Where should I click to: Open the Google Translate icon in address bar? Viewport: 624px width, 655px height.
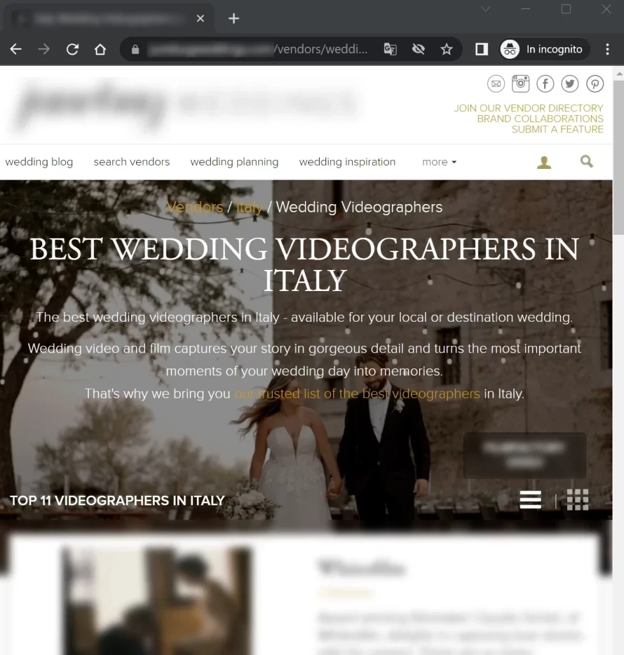[x=390, y=49]
